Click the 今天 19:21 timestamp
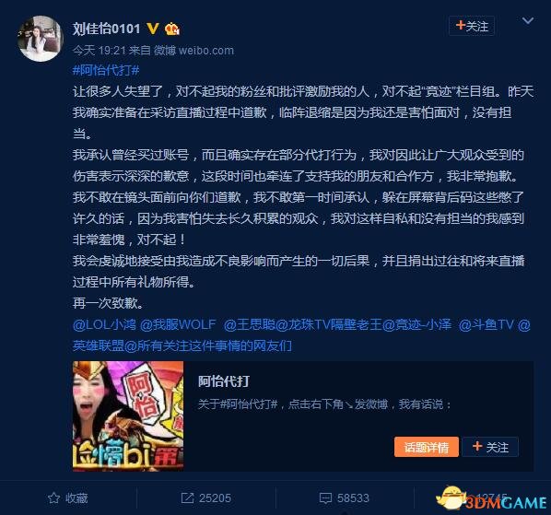Screen dimensions: 551x515 pyautogui.click(x=100, y=51)
